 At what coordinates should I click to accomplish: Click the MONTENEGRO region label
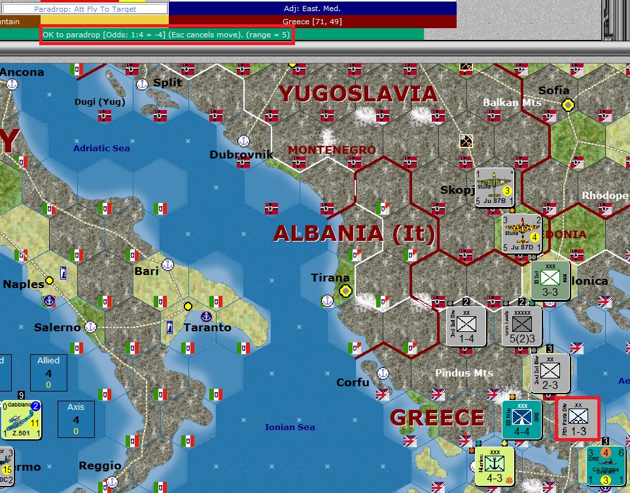(332, 150)
